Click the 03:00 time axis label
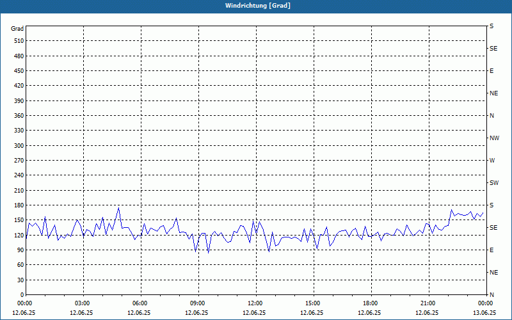Image resolution: width=512 pixels, height=320 pixels. 84,303
